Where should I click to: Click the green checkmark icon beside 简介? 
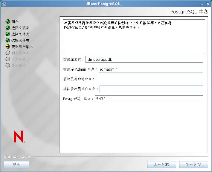coord(8,21)
